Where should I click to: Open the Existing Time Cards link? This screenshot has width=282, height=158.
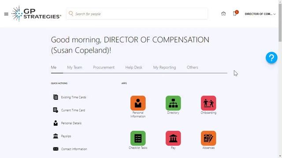click(74, 97)
